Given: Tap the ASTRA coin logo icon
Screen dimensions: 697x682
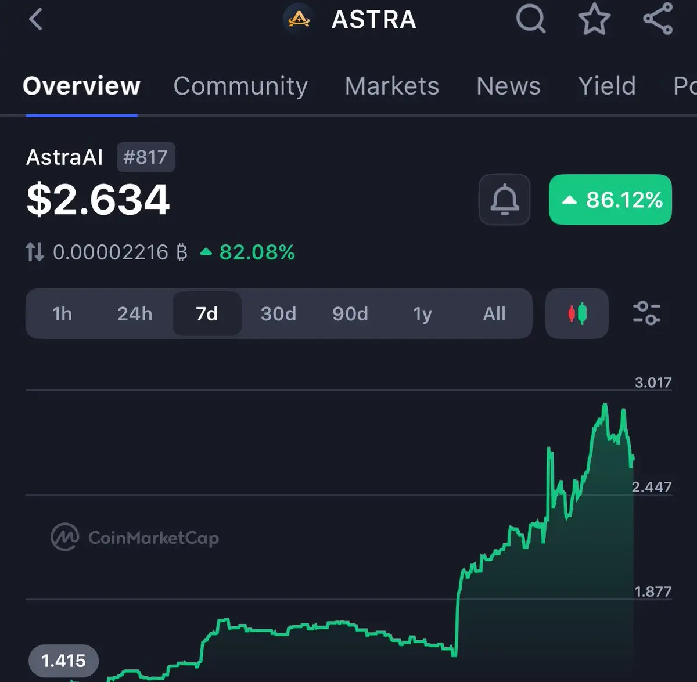Looking at the screenshot, I should pos(299,19).
